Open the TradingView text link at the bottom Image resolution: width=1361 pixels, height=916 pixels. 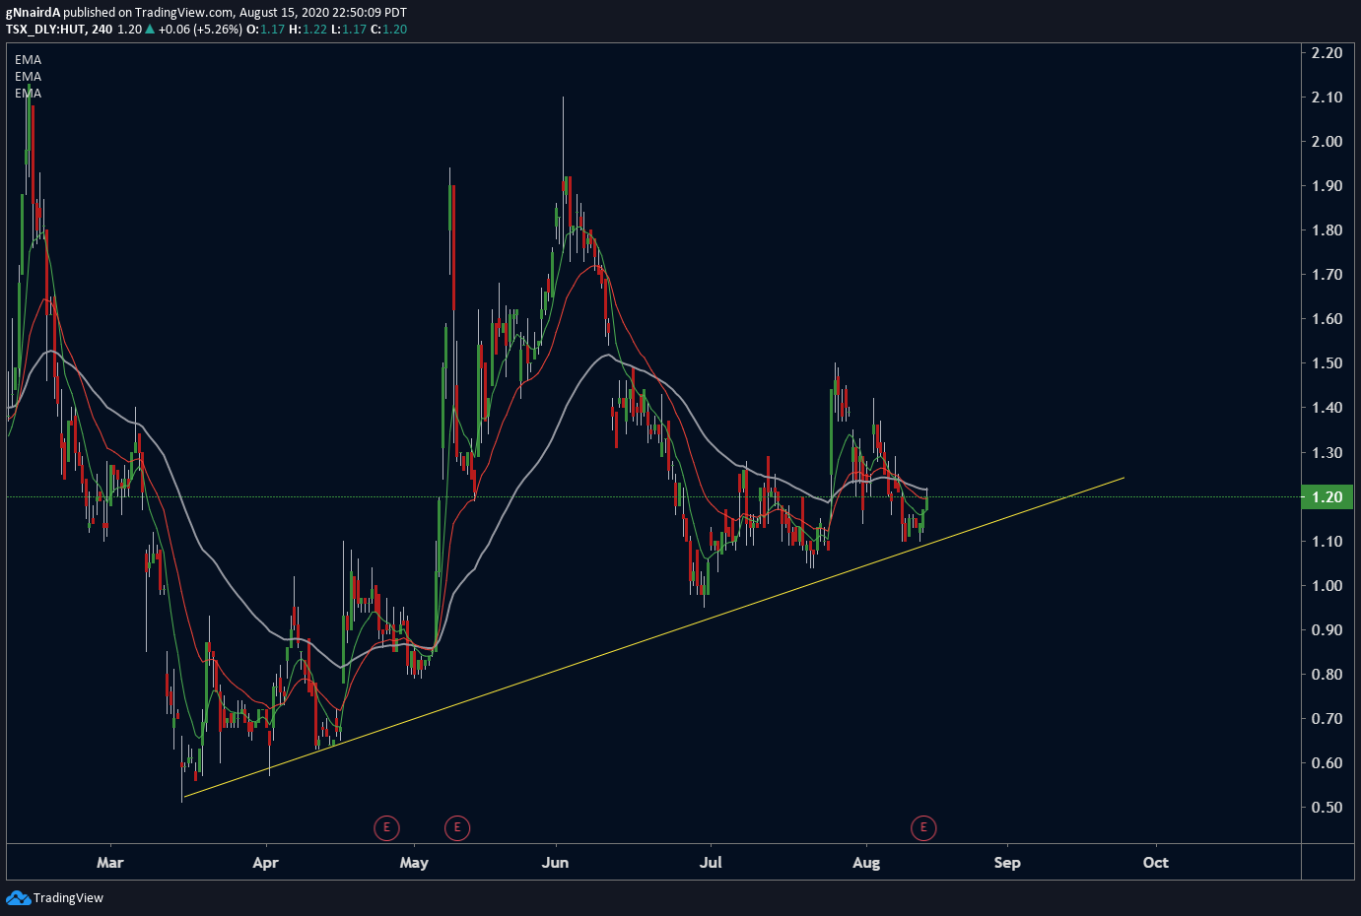[x=68, y=897]
